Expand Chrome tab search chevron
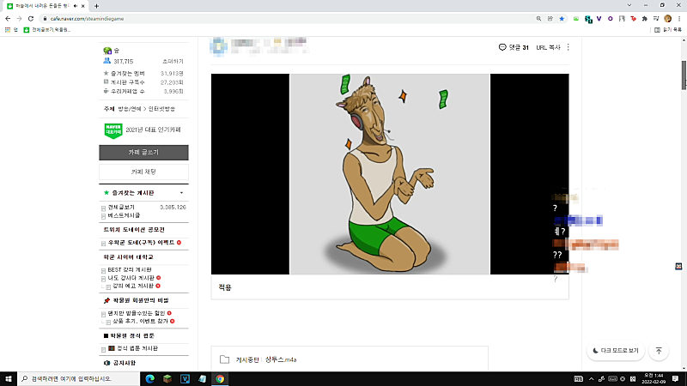The image size is (687, 386). (629, 5)
